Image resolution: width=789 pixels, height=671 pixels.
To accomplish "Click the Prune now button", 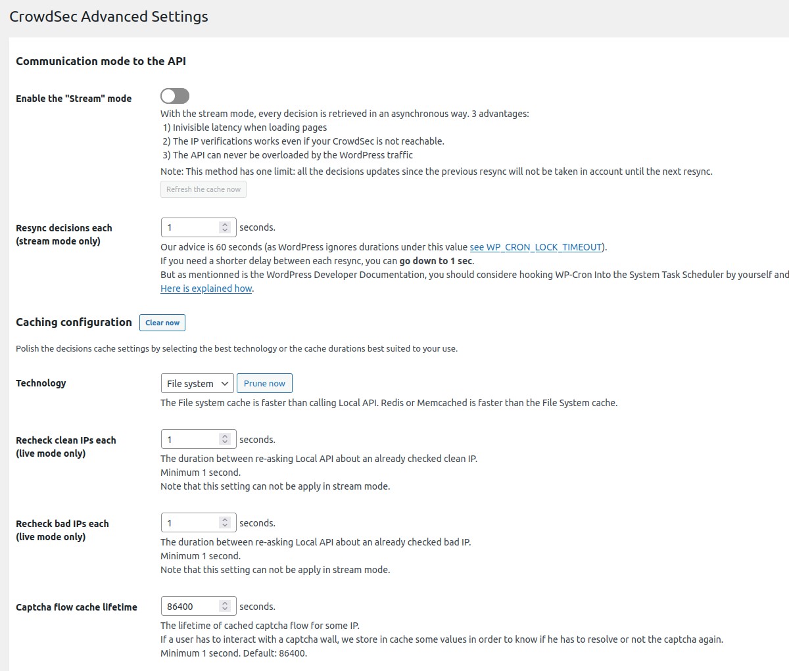I will point(264,383).
